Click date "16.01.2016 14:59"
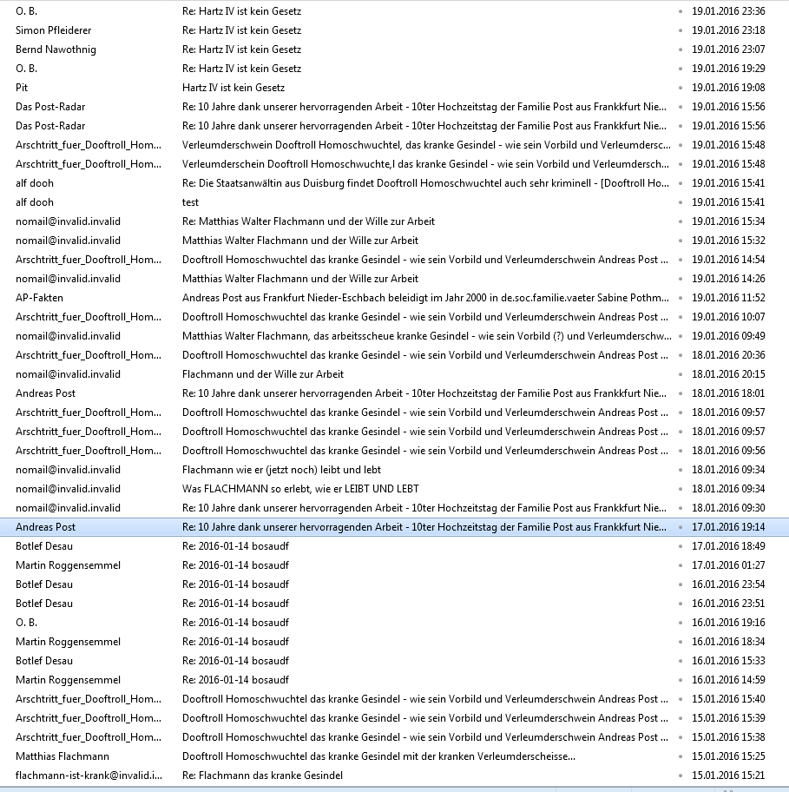The height and width of the screenshot is (792, 789). click(728, 680)
